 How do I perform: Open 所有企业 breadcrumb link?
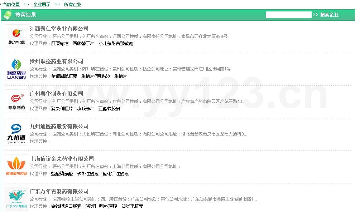click(x=72, y=5)
